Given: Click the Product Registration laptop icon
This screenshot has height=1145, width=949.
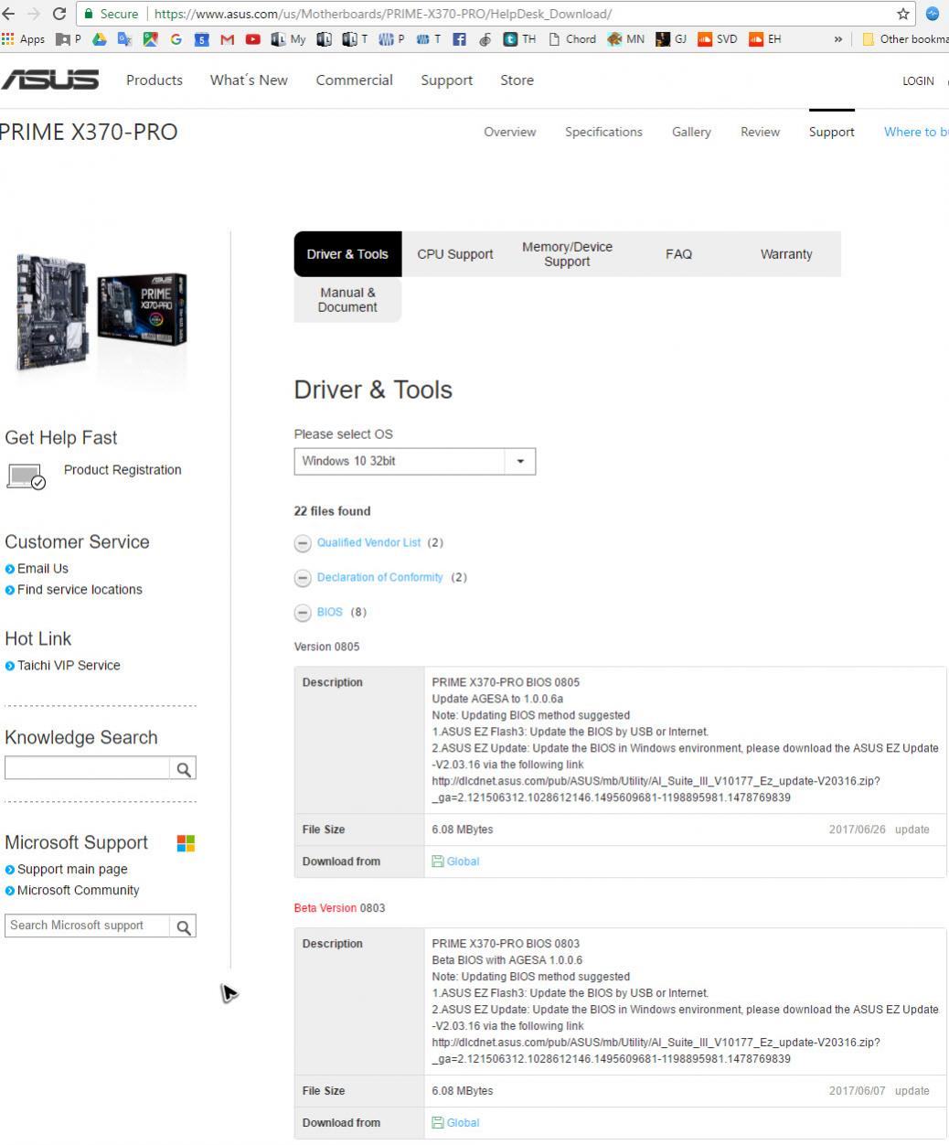Looking at the screenshot, I should click(x=26, y=476).
